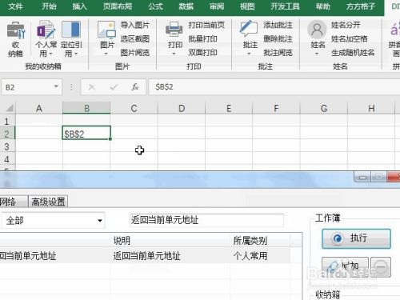This screenshot has width=400, height=300.
Task: Select the 返回当前单元地址 list row
Action: coord(146,256)
